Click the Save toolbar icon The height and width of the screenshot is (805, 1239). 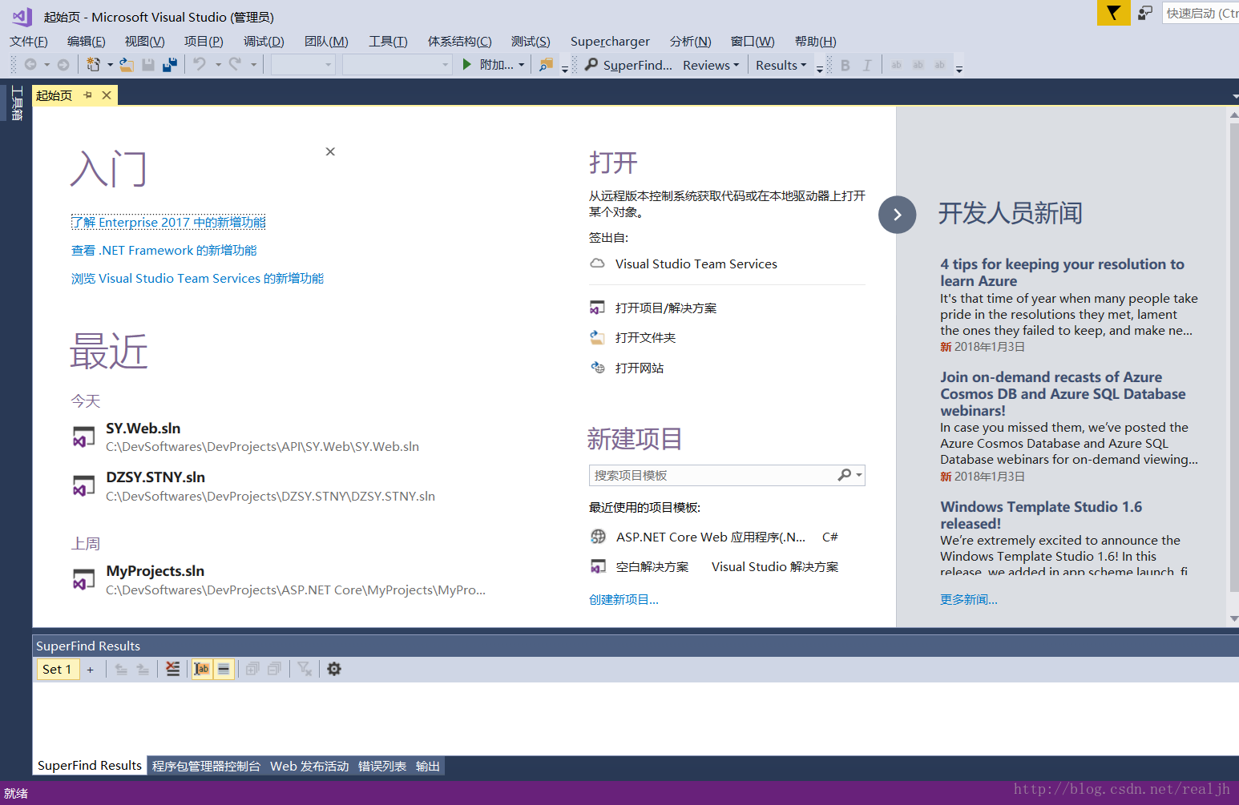(x=148, y=65)
